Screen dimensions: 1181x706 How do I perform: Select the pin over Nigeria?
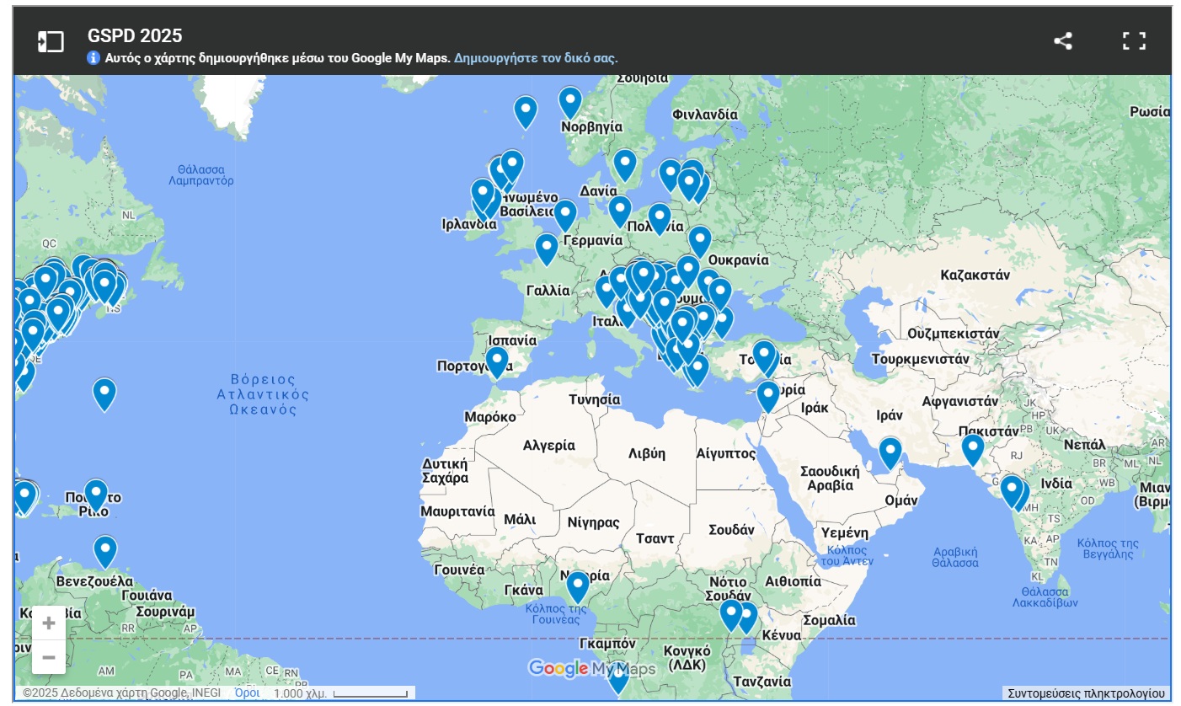click(577, 586)
